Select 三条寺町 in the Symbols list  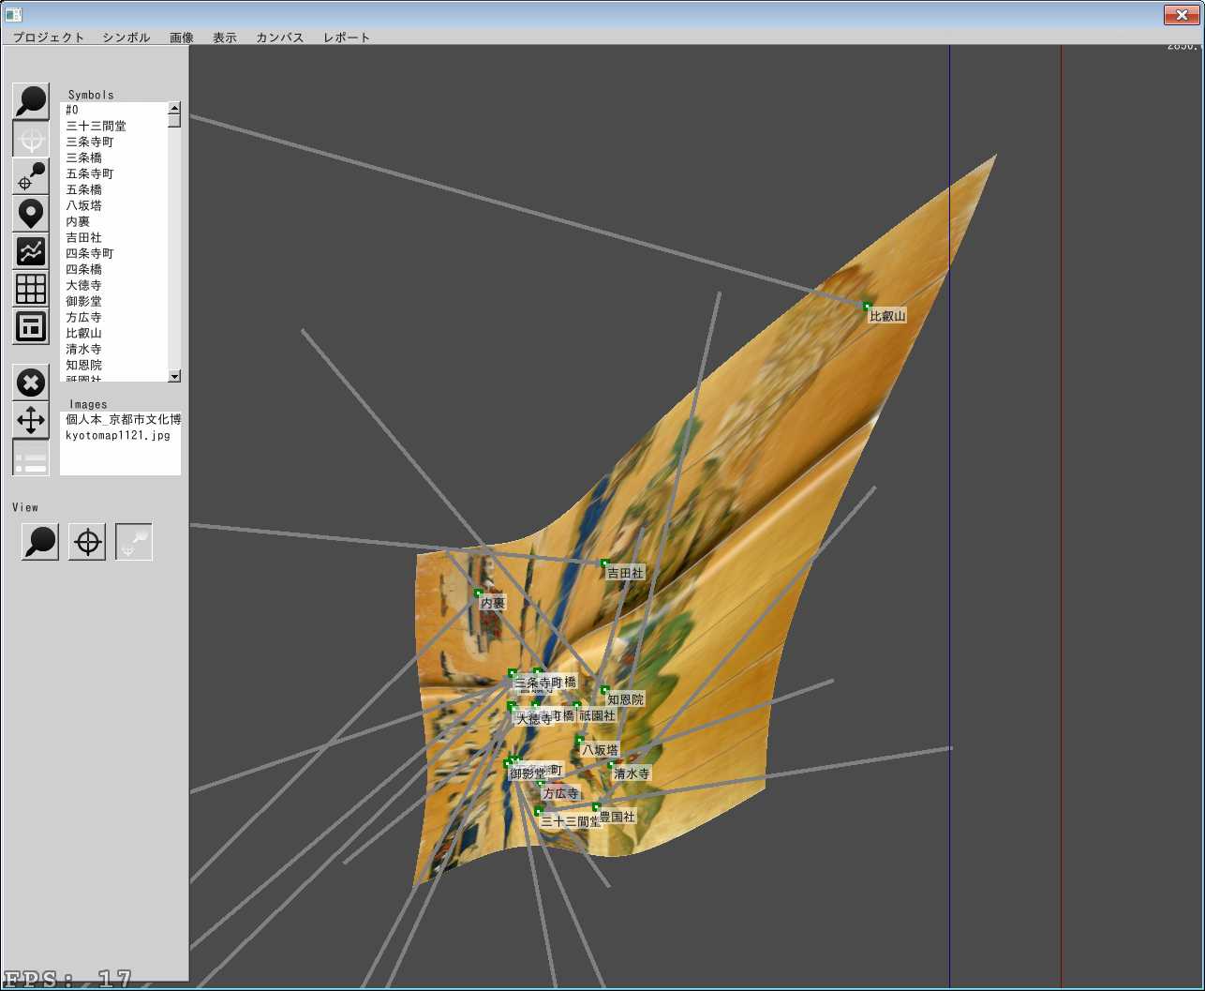113,142
